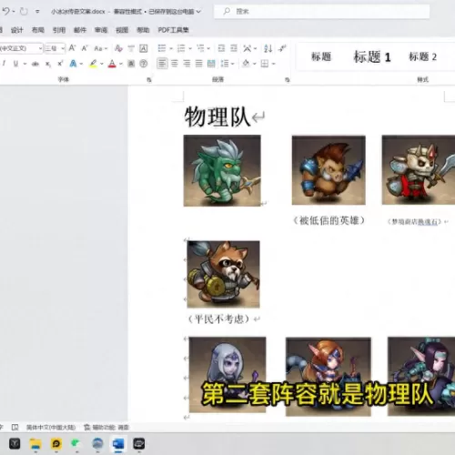Apply the 标题 1 style
The width and height of the screenshot is (455, 455).
(x=372, y=56)
